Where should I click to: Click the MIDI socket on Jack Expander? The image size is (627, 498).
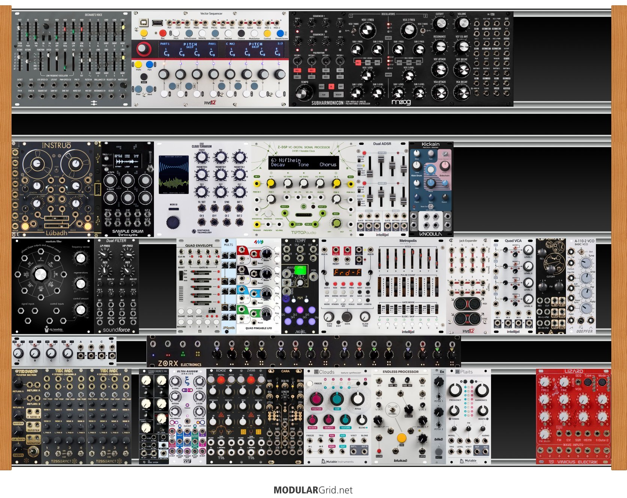[x=468, y=304]
